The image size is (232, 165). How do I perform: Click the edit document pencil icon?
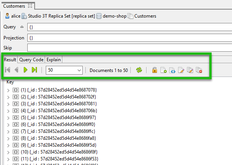(x=181, y=70)
